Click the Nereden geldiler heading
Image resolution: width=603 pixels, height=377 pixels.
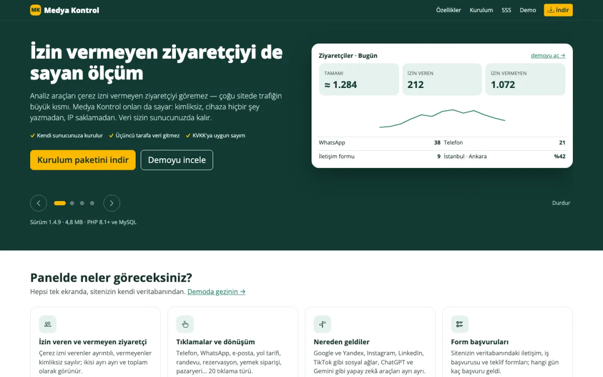point(342,342)
